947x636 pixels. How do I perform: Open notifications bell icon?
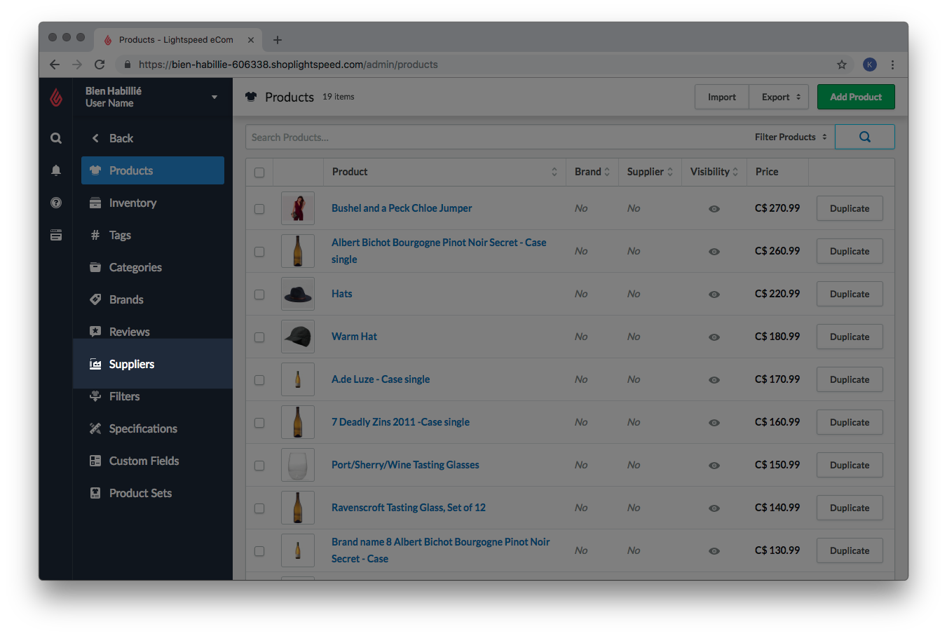(56, 170)
